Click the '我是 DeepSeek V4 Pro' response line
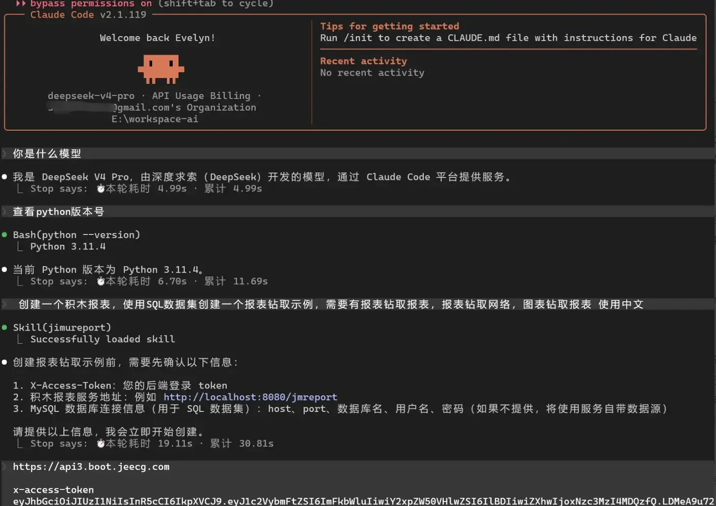 coord(262,177)
